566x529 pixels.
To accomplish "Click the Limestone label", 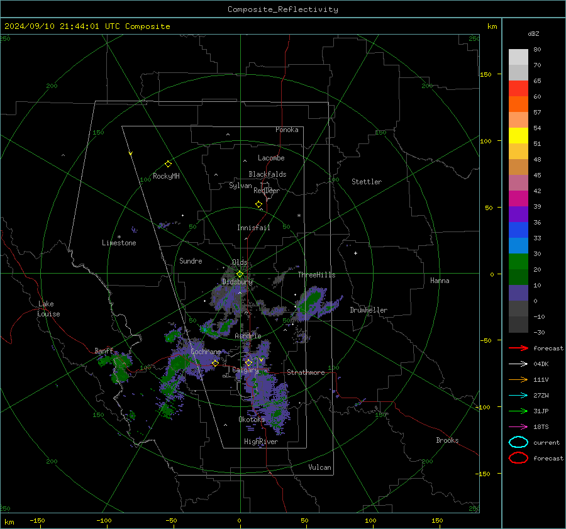I will [x=119, y=243].
